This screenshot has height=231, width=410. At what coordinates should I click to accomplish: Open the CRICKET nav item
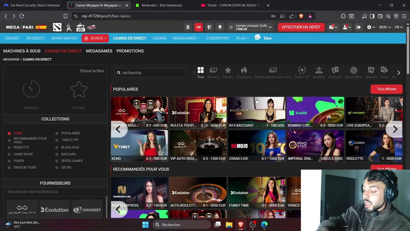12,38
